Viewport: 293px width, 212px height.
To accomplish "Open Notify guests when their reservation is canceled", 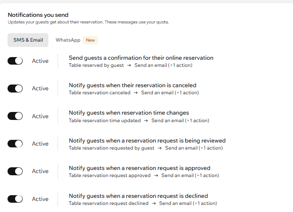I will pos(133,85).
